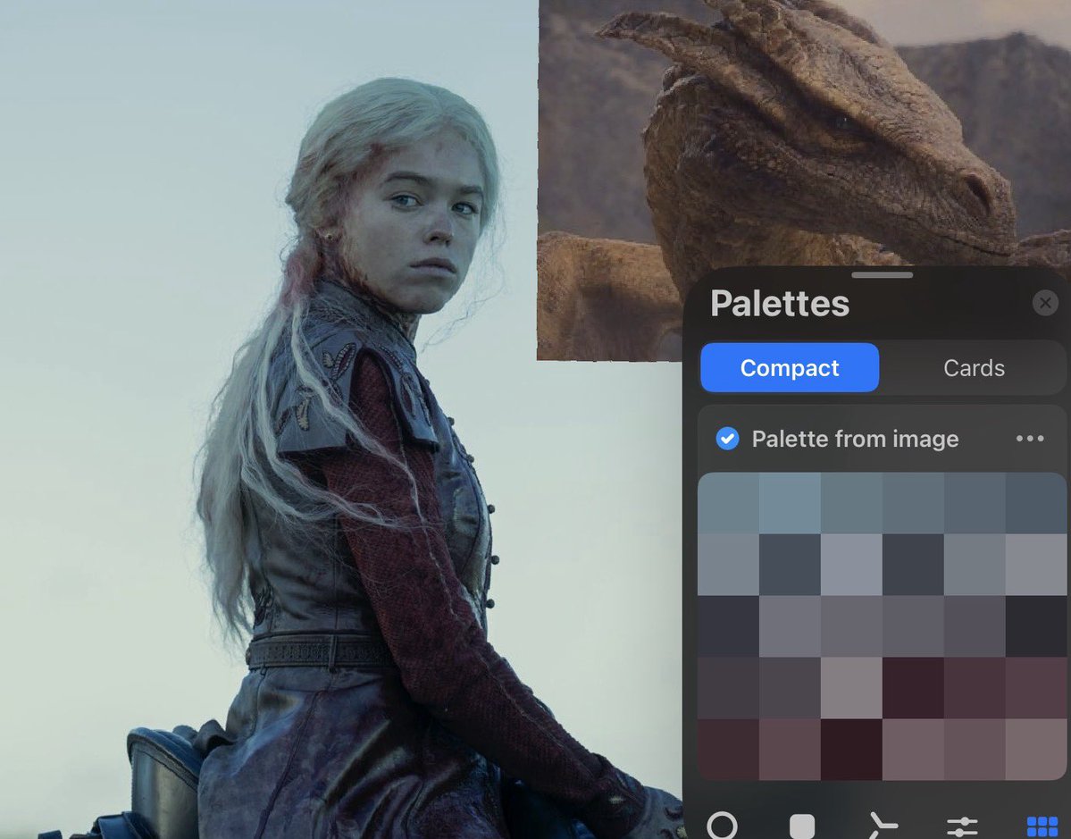Pick darkest burgundy third swatch in bottom row
The height and width of the screenshot is (839, 1071).
851,749
